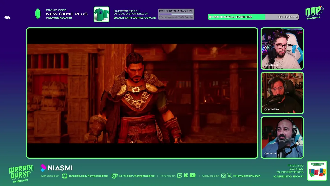
Task: Click the PASE DE BATALLA MARZO '26 title
Action: [176, 11]
